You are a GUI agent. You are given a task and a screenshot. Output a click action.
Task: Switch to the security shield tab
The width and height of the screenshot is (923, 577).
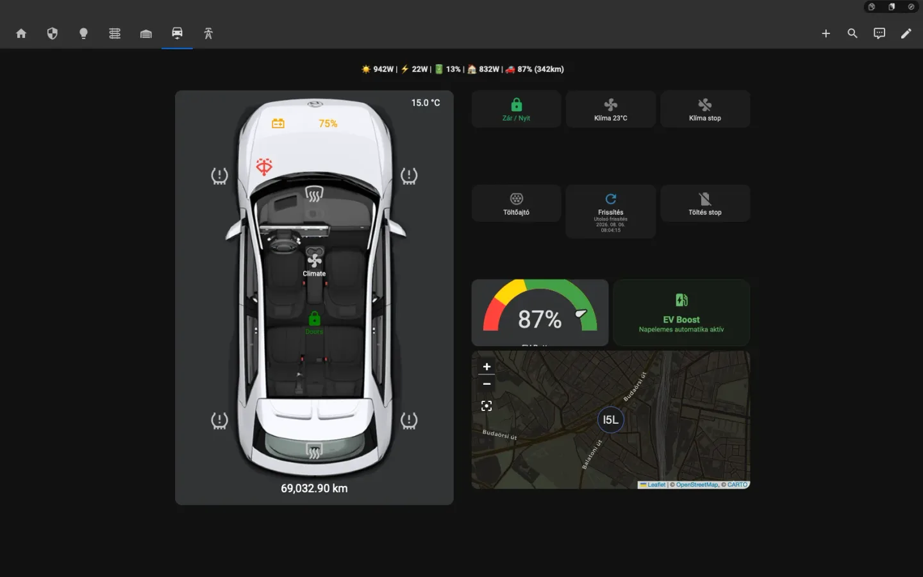click(x=53, y=33)
